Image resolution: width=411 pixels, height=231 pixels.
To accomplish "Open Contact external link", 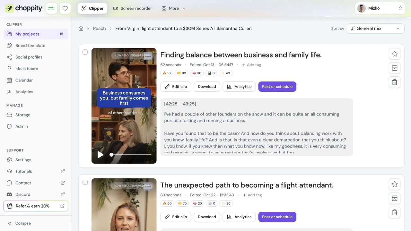I will point(36,183).
